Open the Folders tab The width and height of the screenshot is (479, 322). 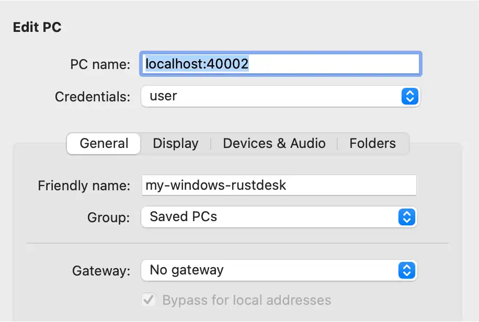coord(372,143)
